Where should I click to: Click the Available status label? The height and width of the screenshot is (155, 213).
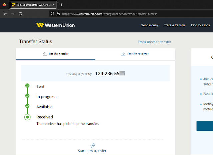pos(44,107)
